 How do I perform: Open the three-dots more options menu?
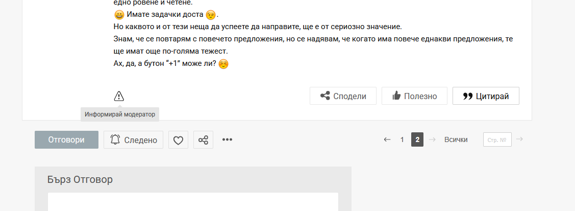click(x=228, y=139)
